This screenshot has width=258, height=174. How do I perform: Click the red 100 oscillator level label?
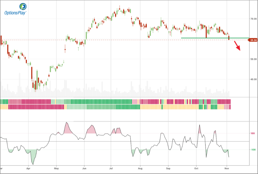[253, 133]
